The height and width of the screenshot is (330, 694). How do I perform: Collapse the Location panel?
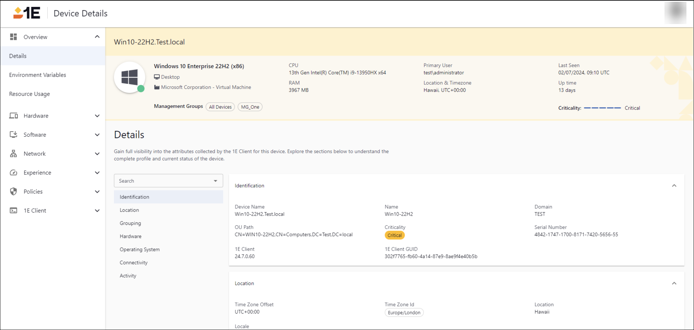coord(674,283)
